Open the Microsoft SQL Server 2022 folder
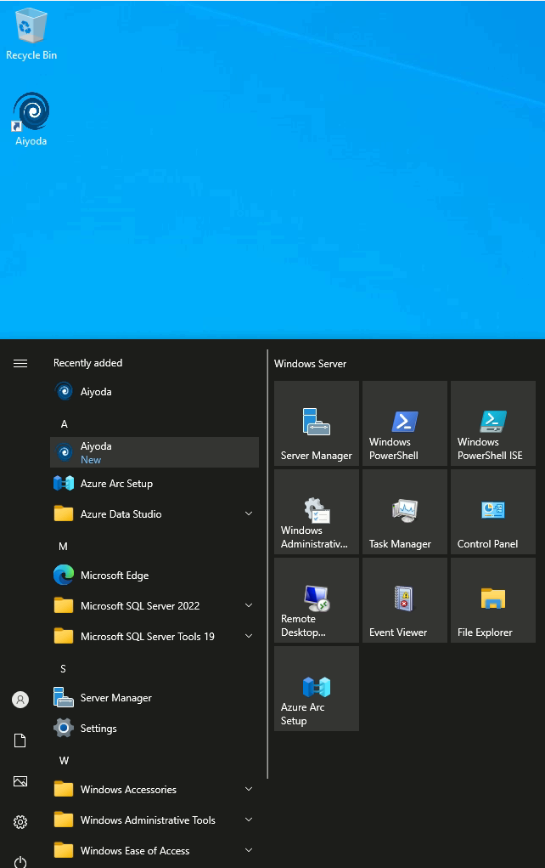Image resolution: width=545 pixels, height=868 pixels. pyautogui.click(x=155, y=605)
